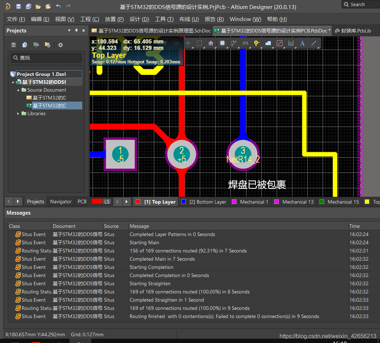Select the Interactive Routing tool
The image size is (380, 343).
click(x=234, y=43)
